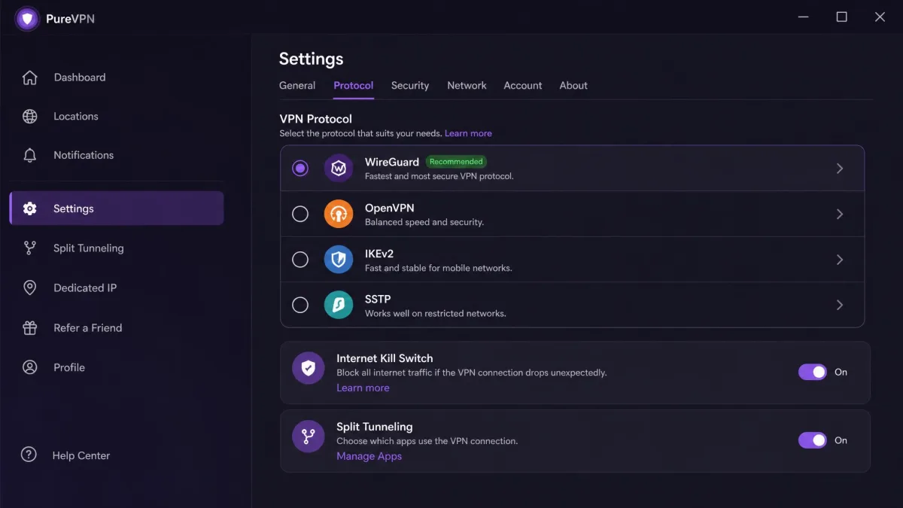The width and height of the screenshot is (903, 508).
Task: Click 'Balanced speed and security.' text
Action: pyautogui.click(x=424, y=222)
